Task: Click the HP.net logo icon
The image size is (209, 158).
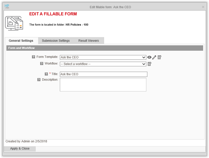Action: tap(7, 7)
